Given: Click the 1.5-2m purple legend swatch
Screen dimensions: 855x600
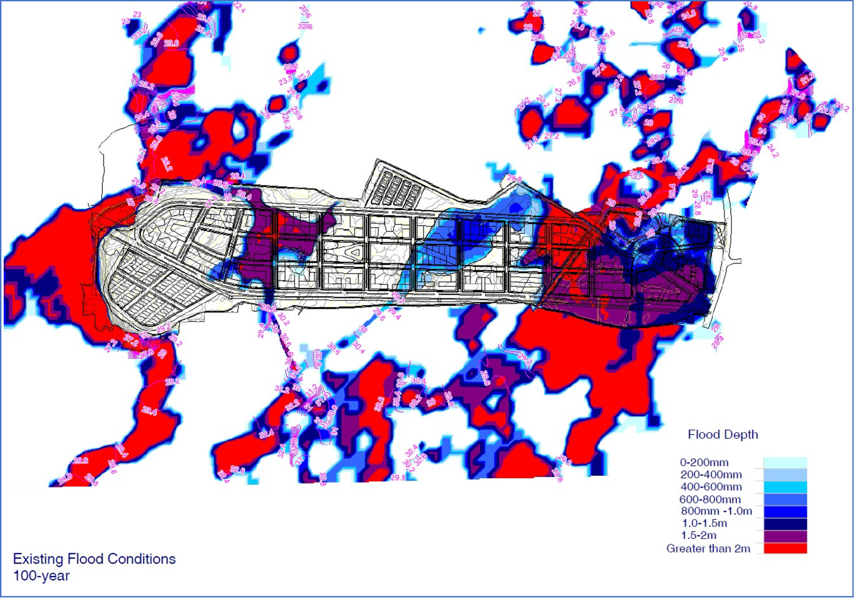Looking at the screenshot, I should (x=785, y=536).
